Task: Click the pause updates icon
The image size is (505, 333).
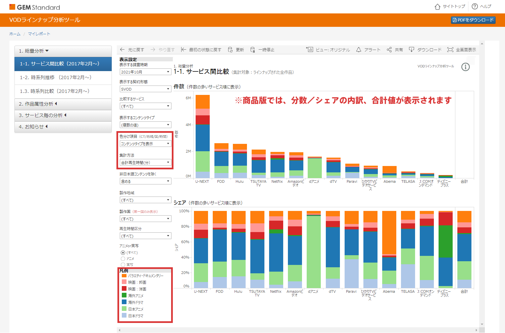Action: [x=253, y=50]
